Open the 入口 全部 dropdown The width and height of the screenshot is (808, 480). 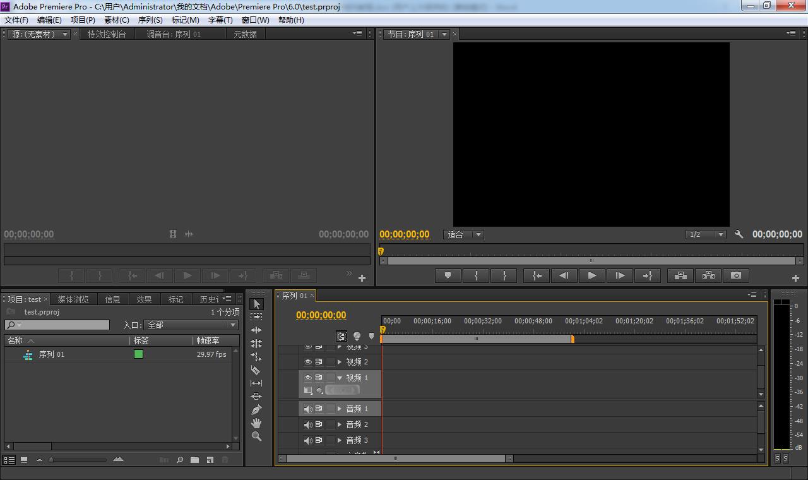tap(191, 325)
